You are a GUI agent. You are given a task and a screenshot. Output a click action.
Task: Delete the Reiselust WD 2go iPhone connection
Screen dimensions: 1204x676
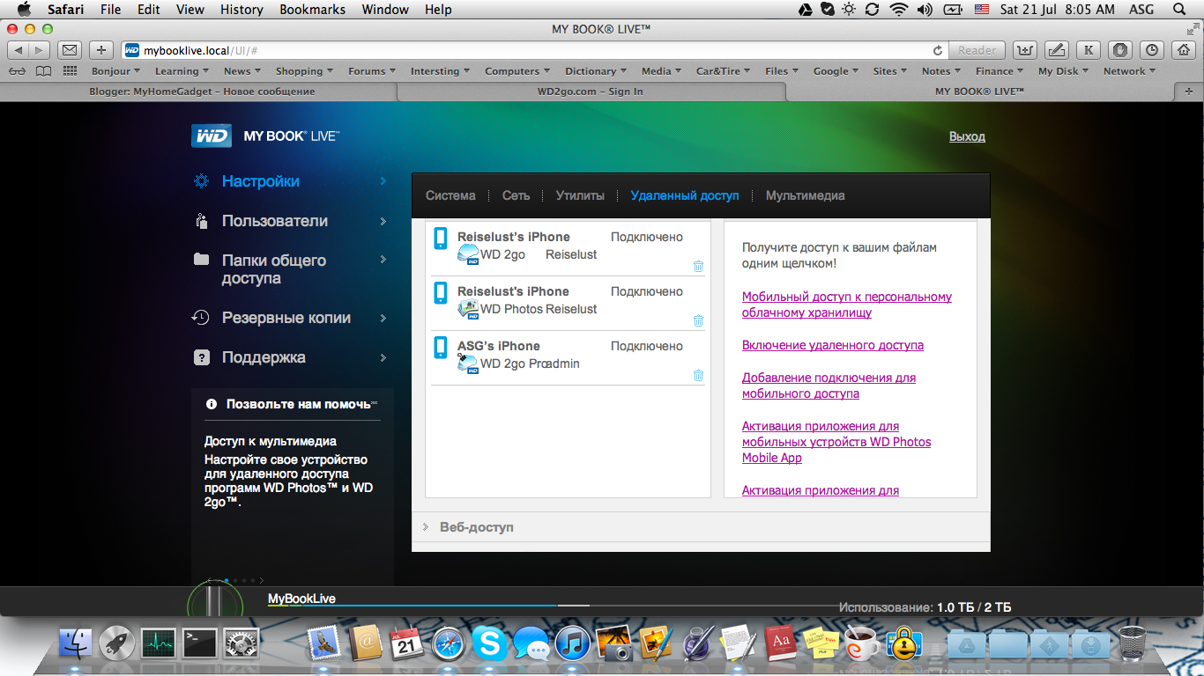click(698, 267)
